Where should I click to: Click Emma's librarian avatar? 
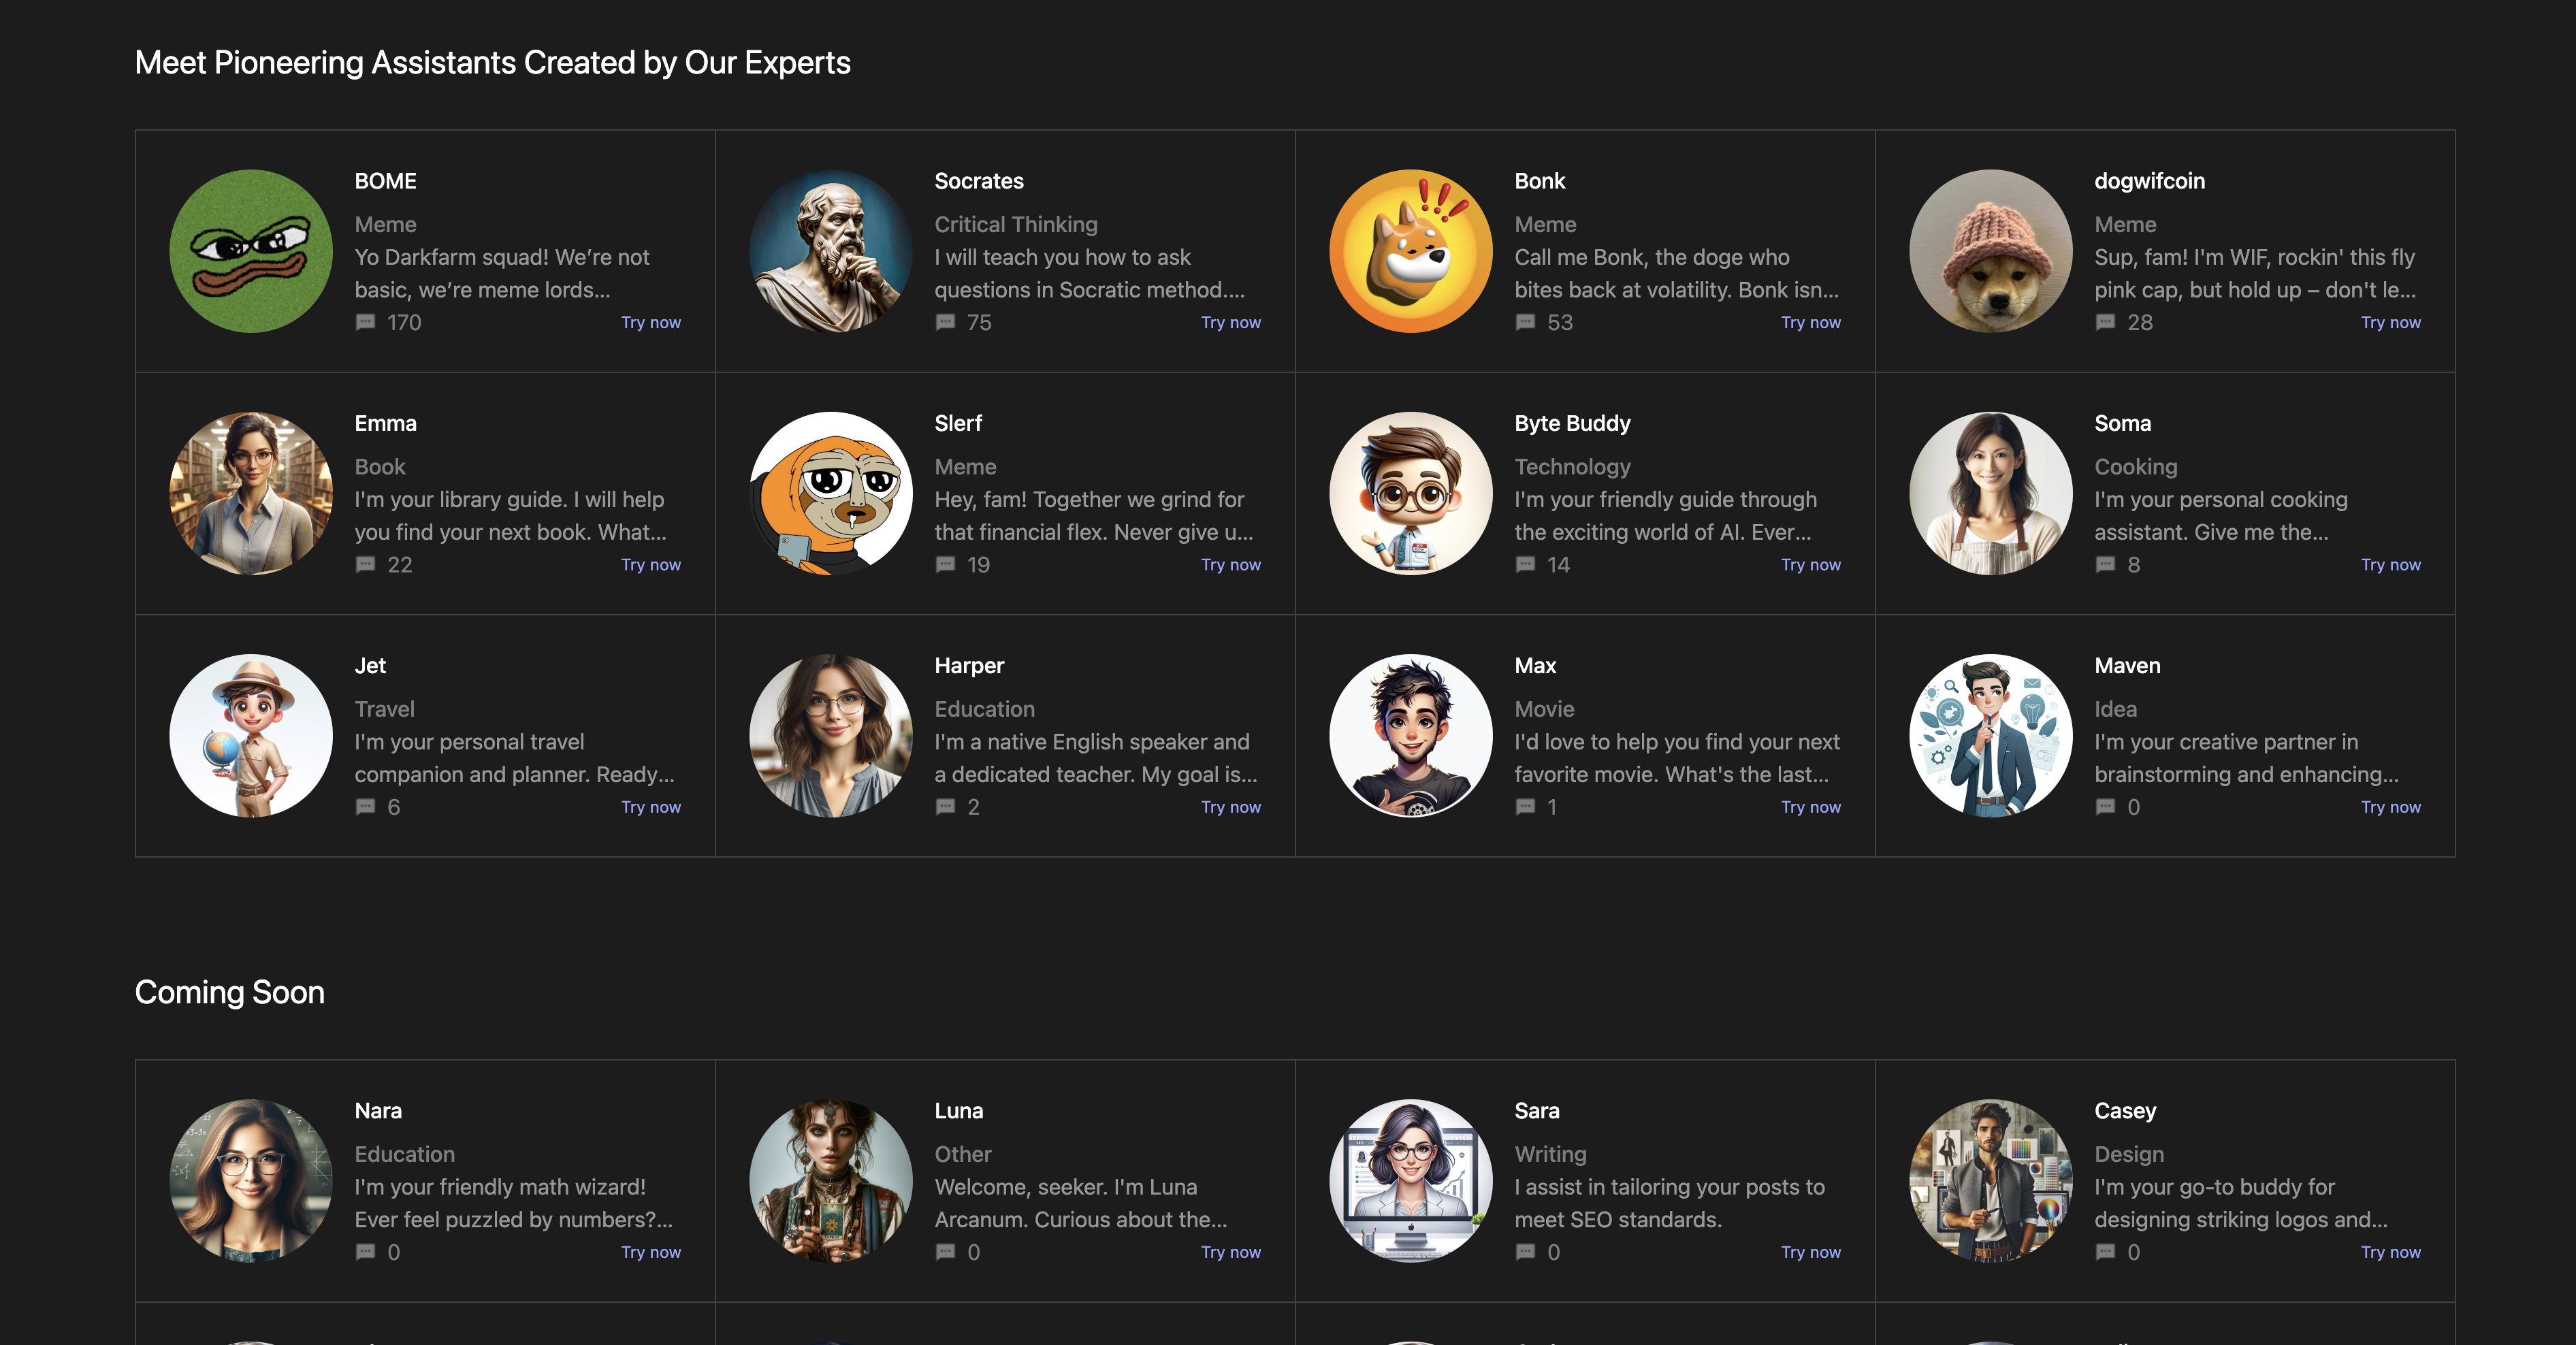[251, 493]
